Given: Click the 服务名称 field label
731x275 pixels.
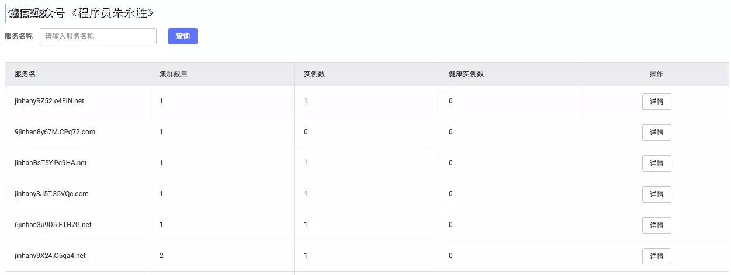Looking at the screenshot, I should (x=19, y=36).
